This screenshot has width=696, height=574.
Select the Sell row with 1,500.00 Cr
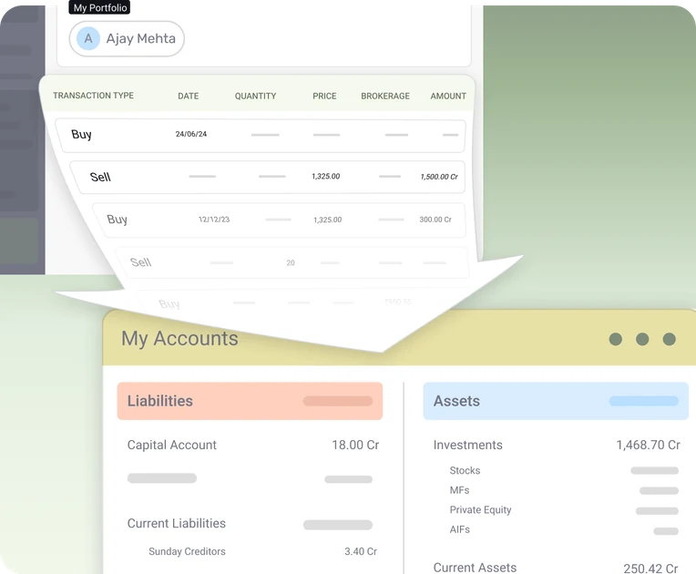click(x=269, y=177)
